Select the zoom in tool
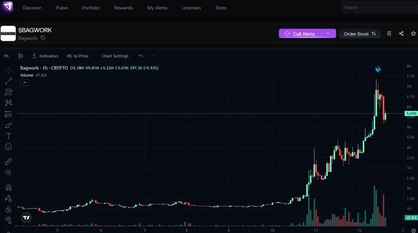Screen dimensions: 418x233 [x=8, y=173]
